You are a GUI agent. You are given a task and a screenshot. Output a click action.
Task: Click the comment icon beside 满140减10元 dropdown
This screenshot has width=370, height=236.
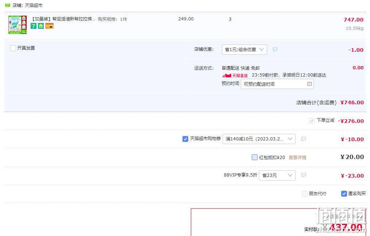tap(304, 139)
